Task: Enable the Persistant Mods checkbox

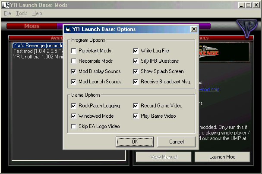Action: pos(74,51)
